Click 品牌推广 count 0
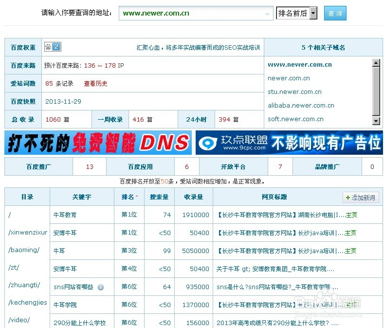The image size is (384, 328). pos(372,167)
